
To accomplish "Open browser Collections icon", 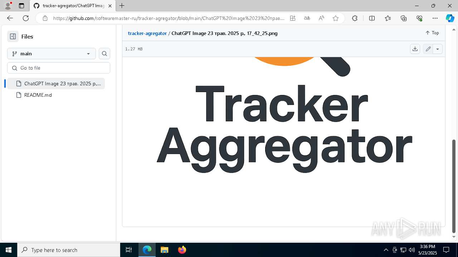I will (404, 18).
